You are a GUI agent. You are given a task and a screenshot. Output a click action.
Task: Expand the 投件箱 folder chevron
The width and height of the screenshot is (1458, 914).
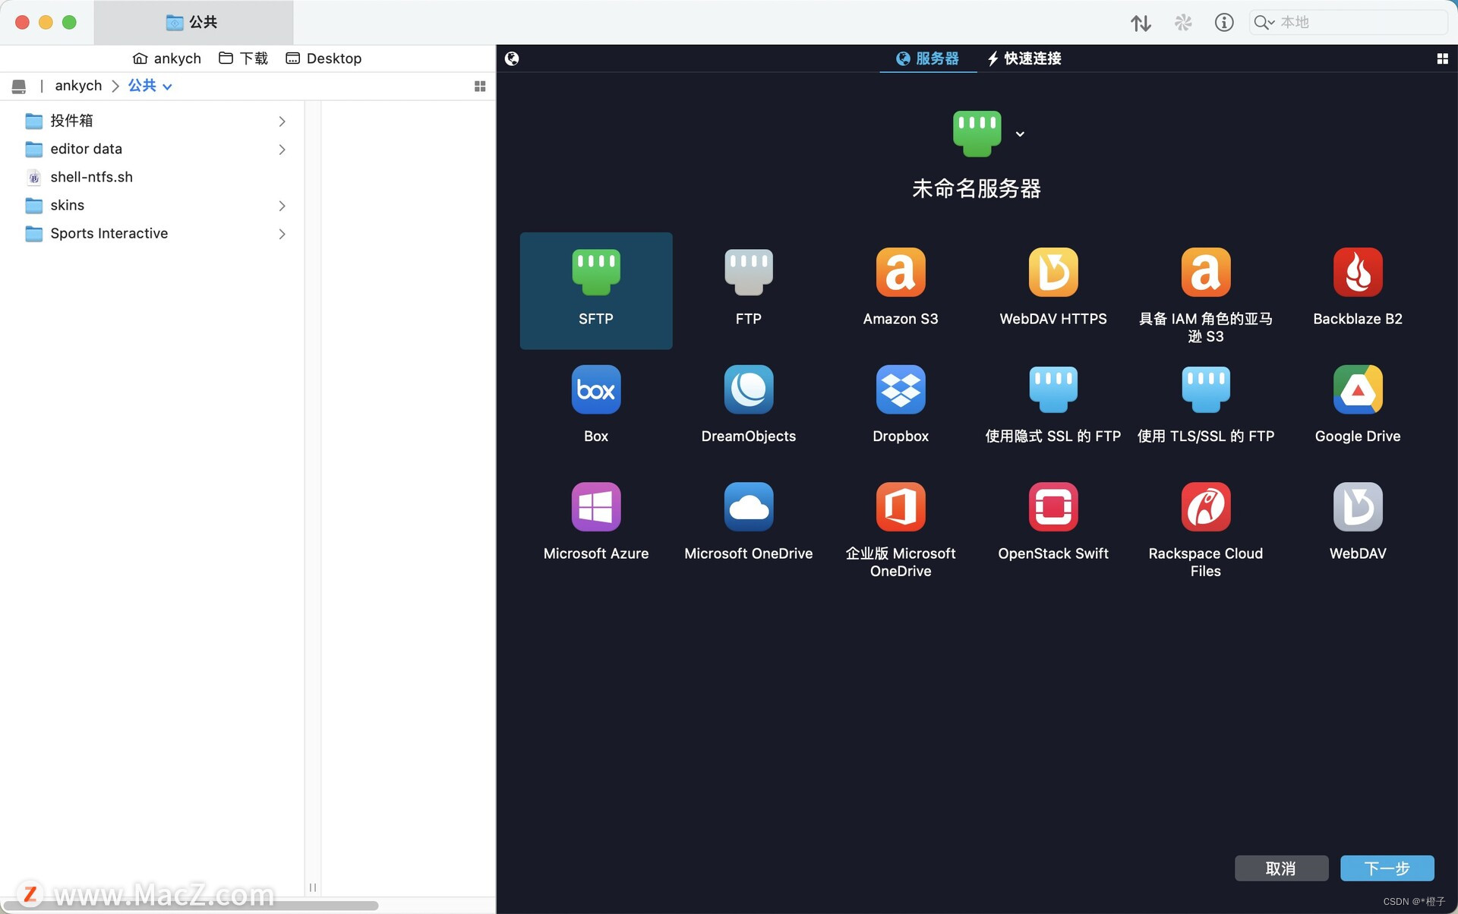click(x=282, y=121)
